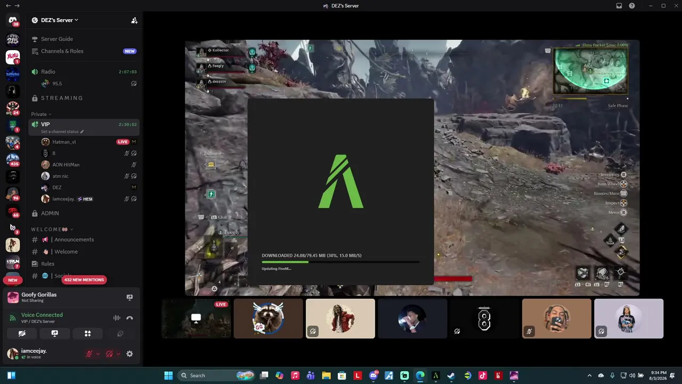Set a channel status for VIP
The width and height of the screenshot is (682, 384).
(x=62, y=131)
